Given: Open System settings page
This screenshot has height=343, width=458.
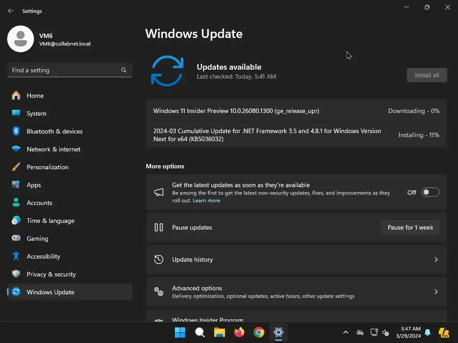Looking at the screenshot, I should tap(69, 113).
